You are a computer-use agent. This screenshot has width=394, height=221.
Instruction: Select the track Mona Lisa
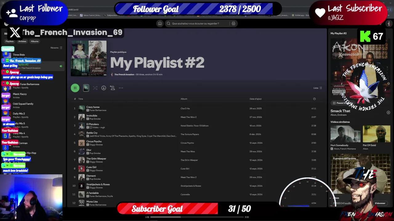92,202
